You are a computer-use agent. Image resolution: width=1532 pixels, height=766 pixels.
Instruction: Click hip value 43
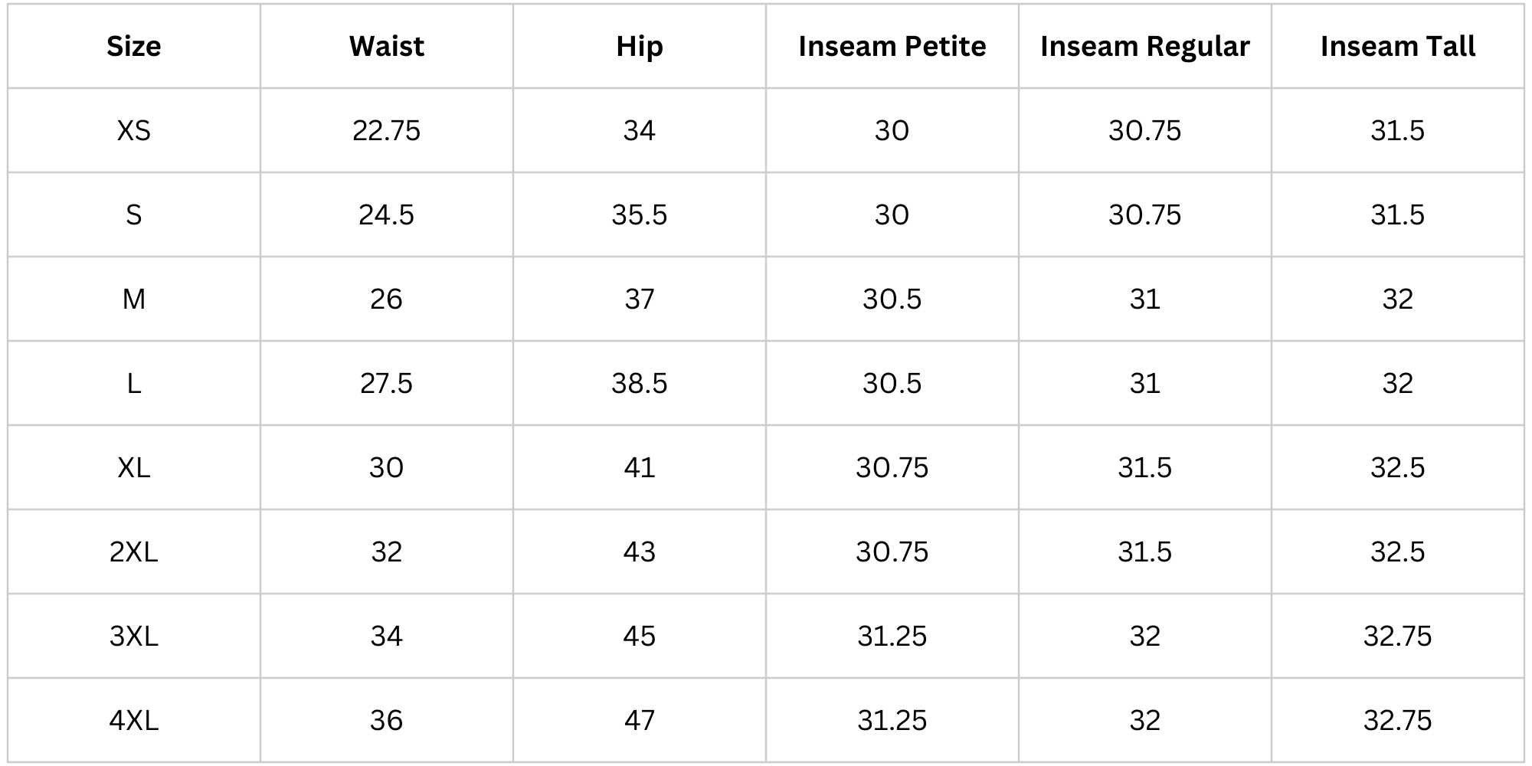pos(639,552)
